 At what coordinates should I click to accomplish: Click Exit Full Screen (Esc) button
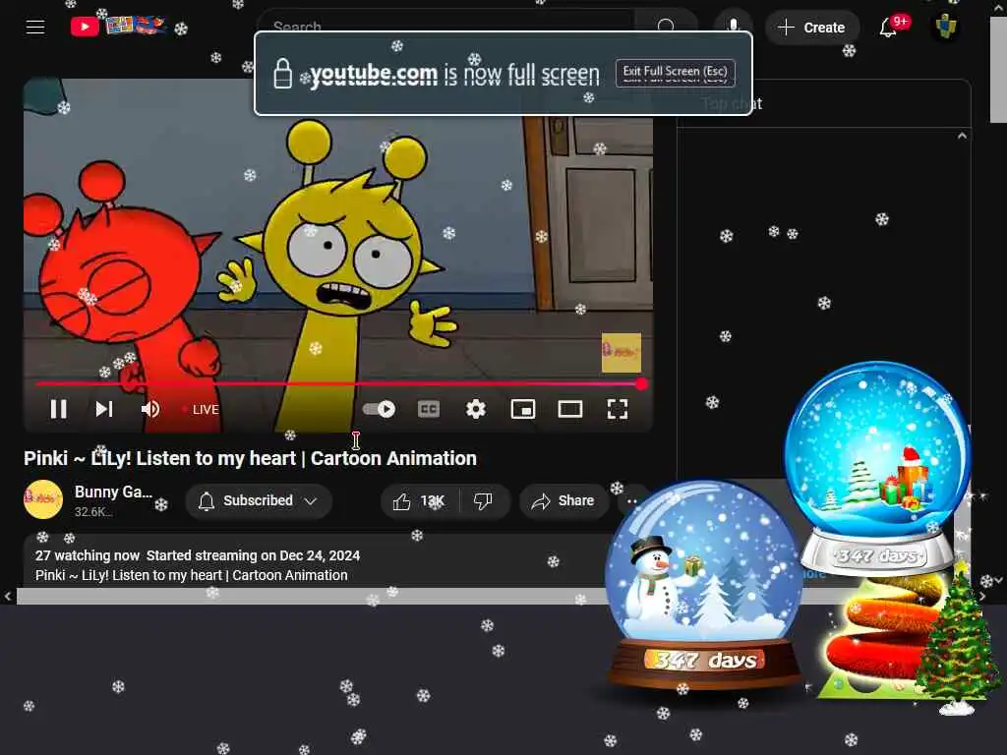point(675,72)
